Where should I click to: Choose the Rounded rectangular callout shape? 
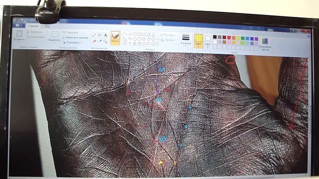[144, 43]
